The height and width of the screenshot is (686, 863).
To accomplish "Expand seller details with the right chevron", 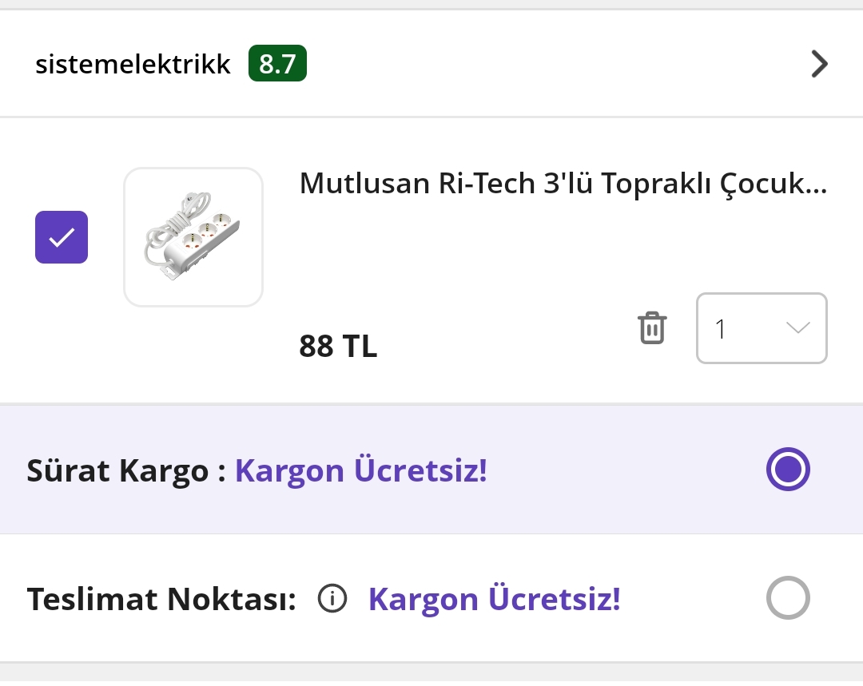I will point(819,64).
